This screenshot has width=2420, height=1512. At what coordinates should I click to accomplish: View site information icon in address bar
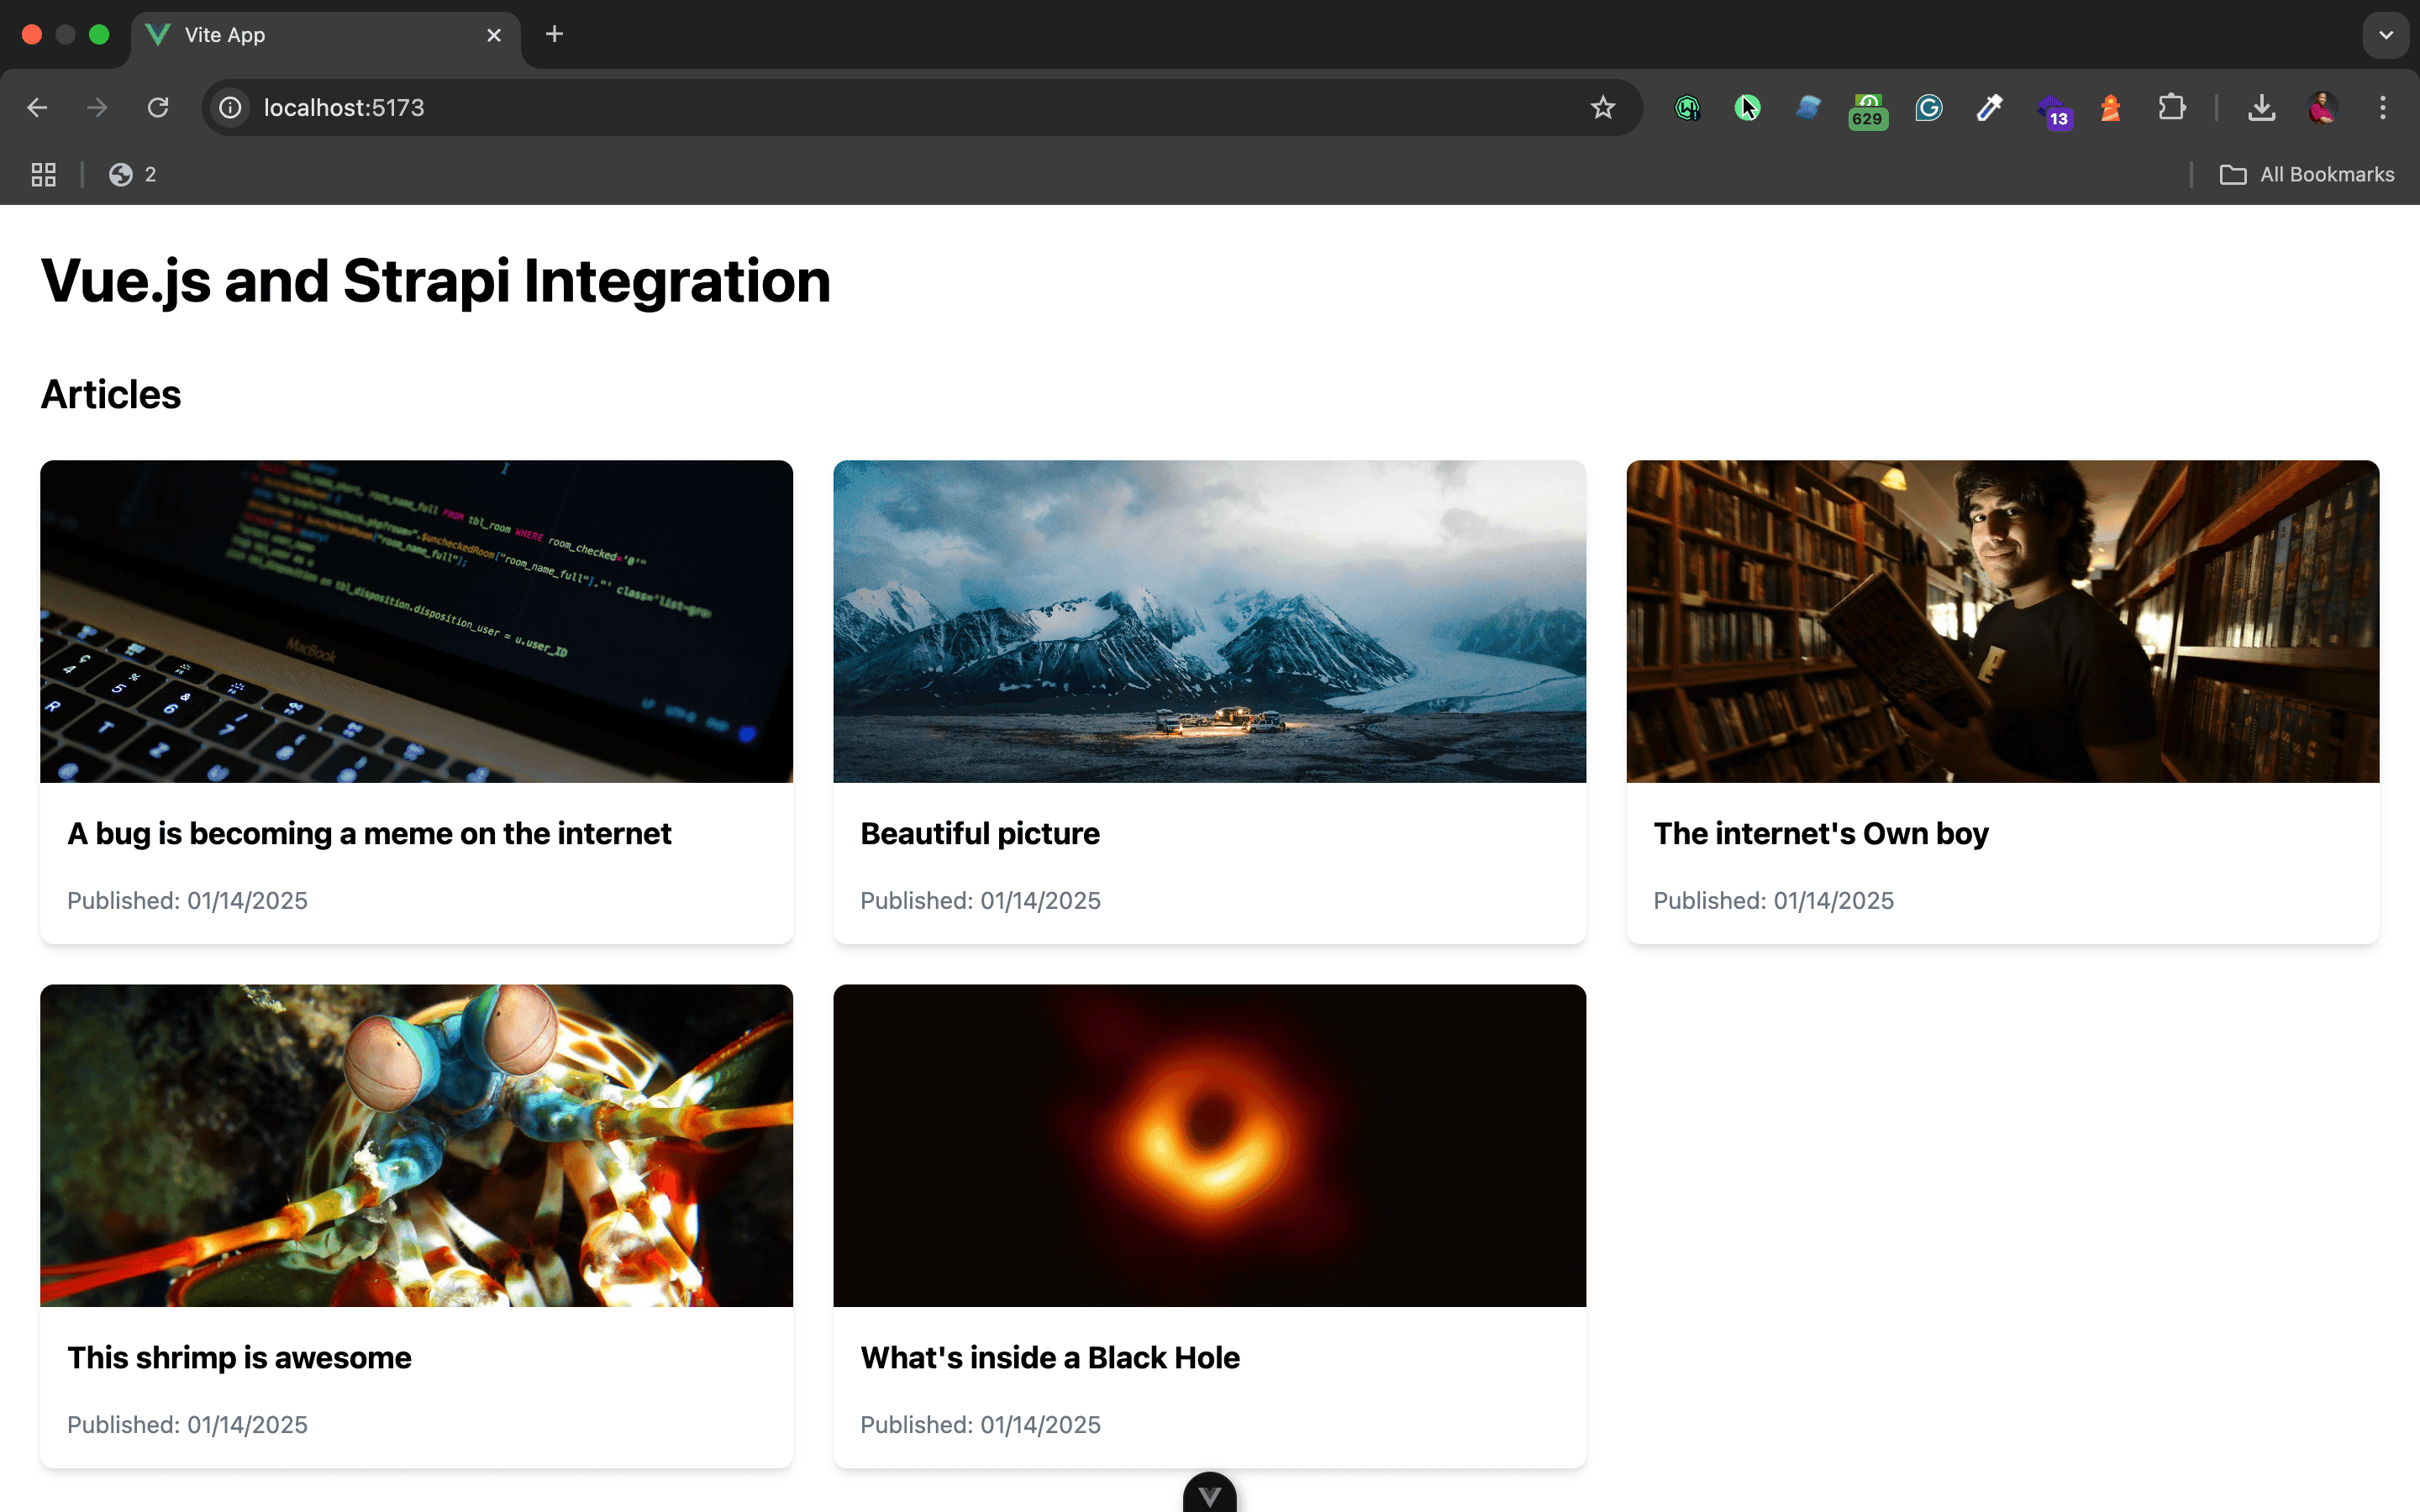(230, 107)
